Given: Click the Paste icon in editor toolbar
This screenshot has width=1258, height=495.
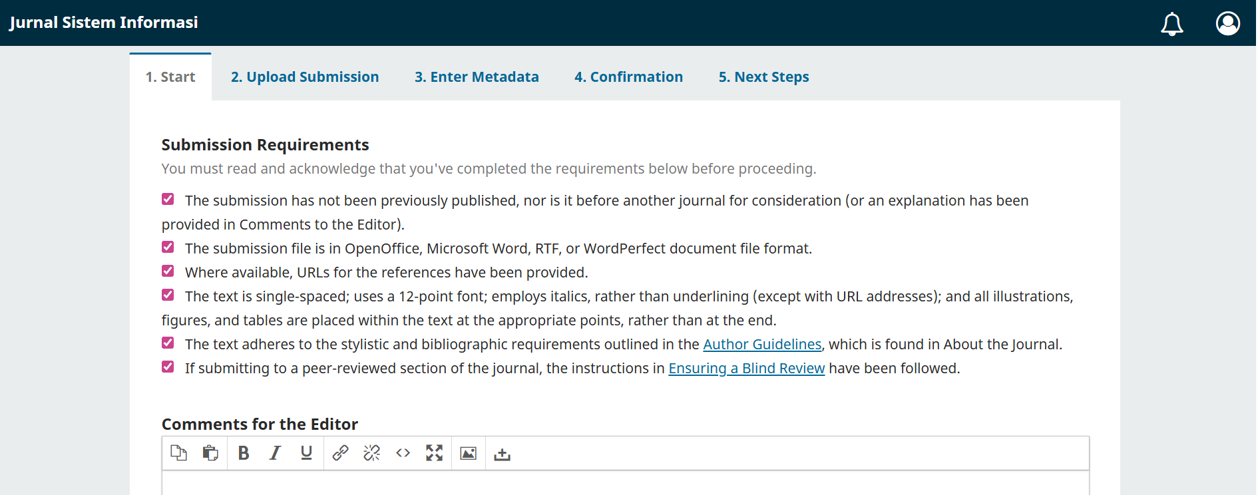Looking at the screenshot, I should pos(210,453).
